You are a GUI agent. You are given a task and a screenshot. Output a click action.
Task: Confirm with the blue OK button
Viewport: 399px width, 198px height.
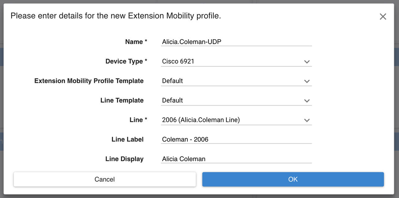(x=293, y=179)
